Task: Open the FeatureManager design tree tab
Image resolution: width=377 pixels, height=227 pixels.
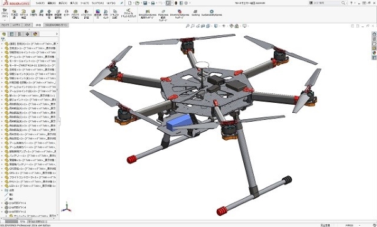Action: pos(4,34)
